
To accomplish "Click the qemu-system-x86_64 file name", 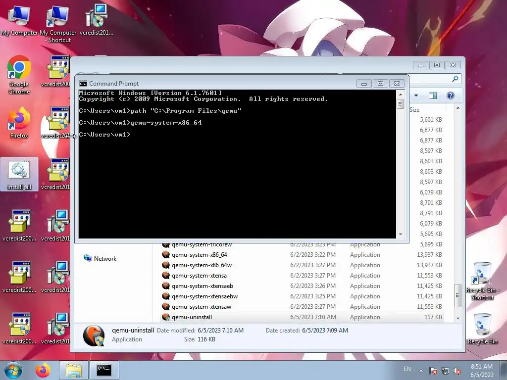I will tap(199, 255).
